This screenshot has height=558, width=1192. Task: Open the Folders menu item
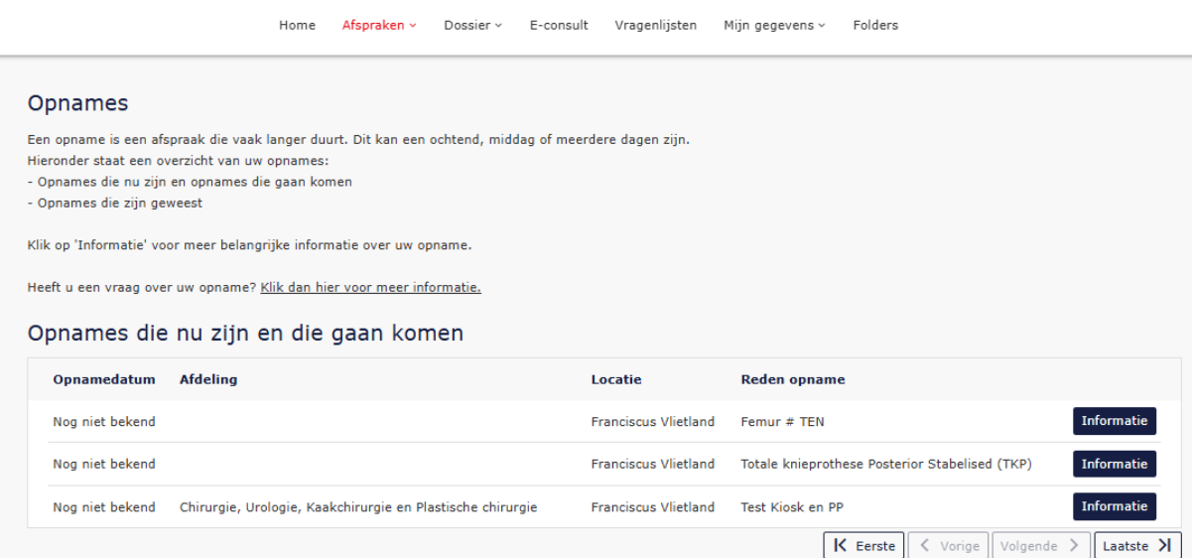[875, 26]
